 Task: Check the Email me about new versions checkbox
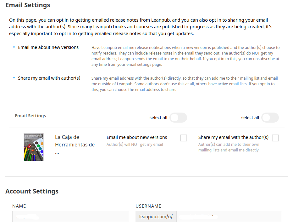pyautogui.click(x=183, y=138)
